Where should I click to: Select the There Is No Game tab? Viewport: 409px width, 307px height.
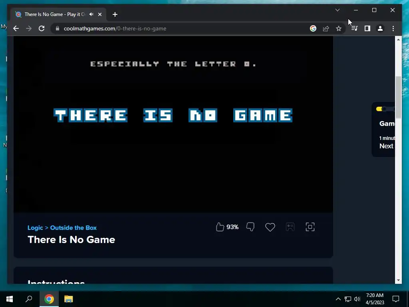58,14
